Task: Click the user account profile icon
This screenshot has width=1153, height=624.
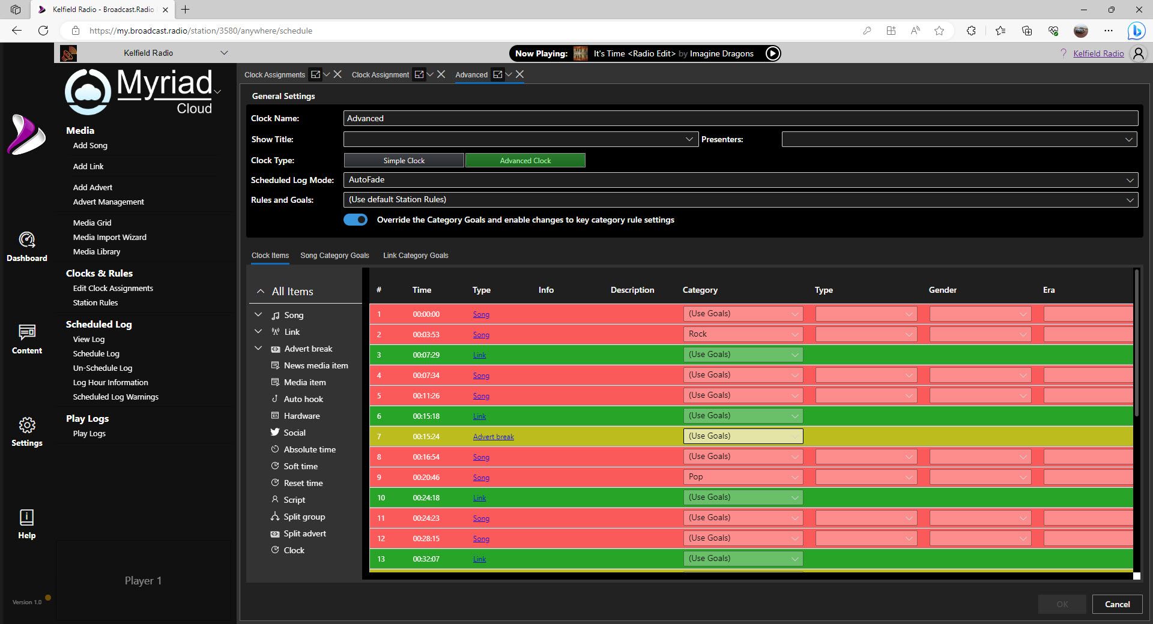Action: click(x=1138, y=53)
